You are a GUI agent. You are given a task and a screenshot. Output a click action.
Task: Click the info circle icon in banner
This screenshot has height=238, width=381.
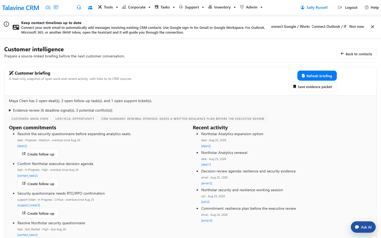coord(6,24)
